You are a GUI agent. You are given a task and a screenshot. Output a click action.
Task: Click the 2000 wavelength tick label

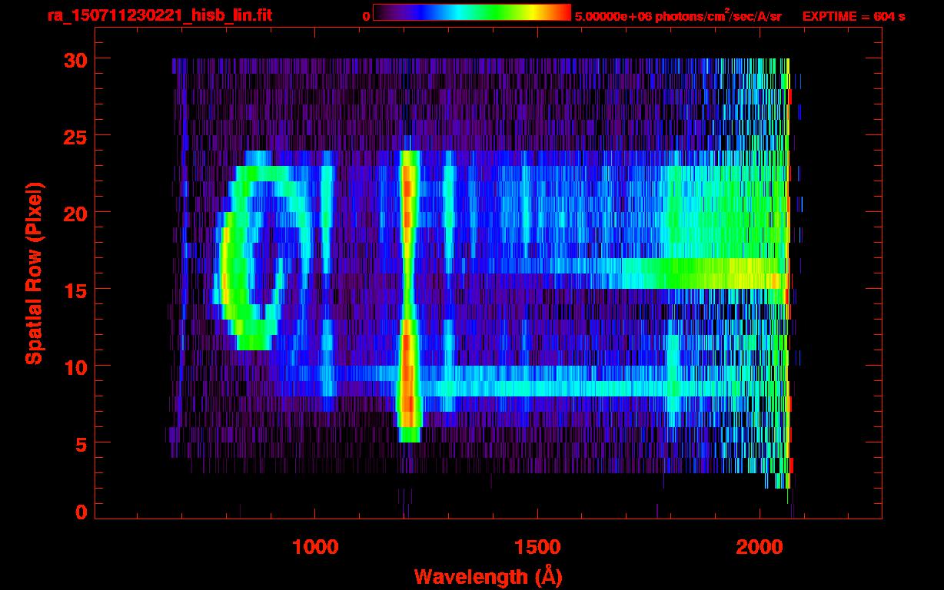(x=760, y=547)
